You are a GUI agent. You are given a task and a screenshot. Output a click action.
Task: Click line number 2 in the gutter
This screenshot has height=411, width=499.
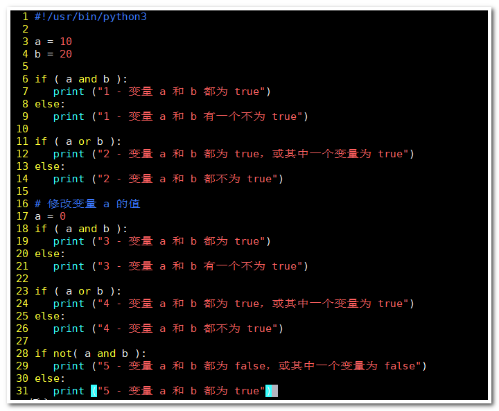click(x=26, y=29)
